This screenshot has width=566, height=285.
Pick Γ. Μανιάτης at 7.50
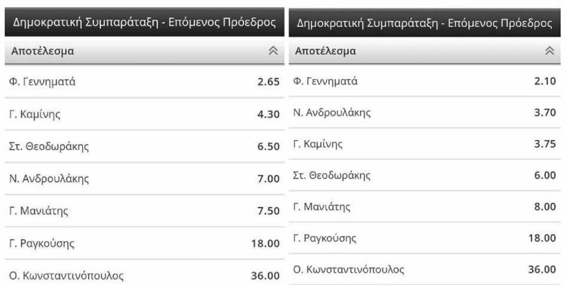tap(268, 211)
